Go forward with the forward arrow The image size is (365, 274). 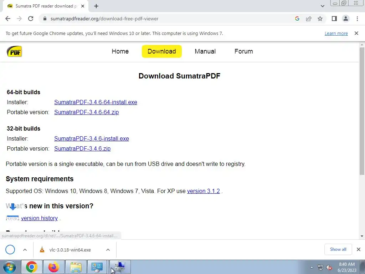[x=19, y=19]
